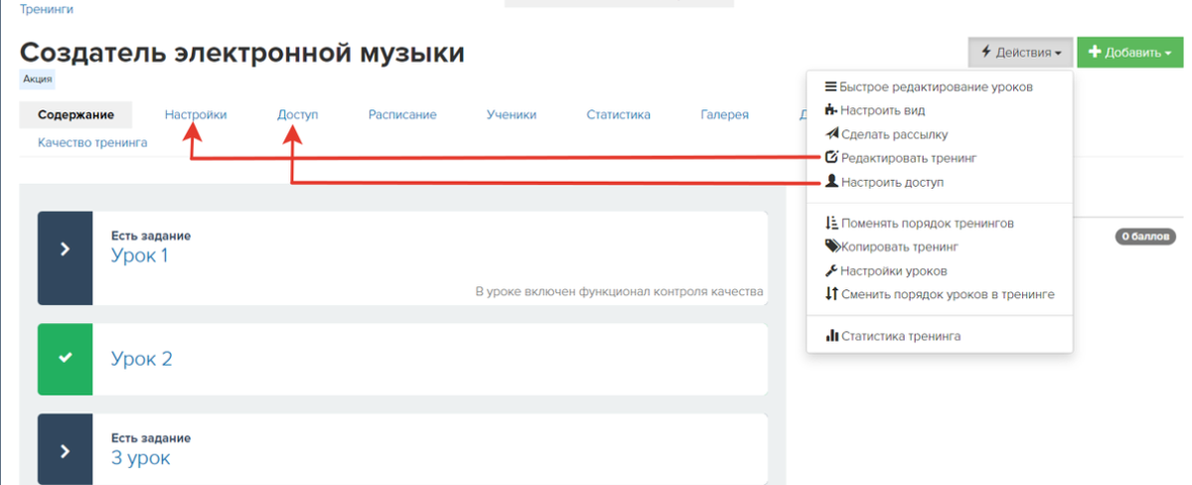
Task: Open the Галерея tab
Action: [724, 114]
